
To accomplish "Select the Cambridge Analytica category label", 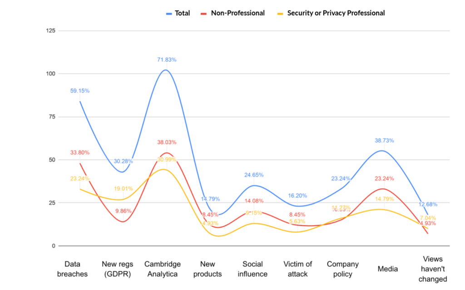I will [x=163, y=269].
